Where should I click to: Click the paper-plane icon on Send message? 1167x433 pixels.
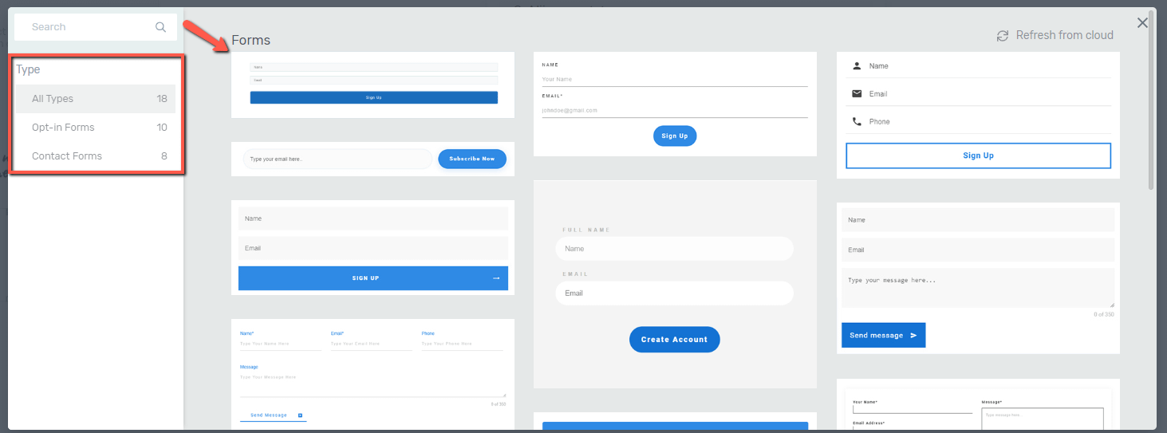coord(913,336)
